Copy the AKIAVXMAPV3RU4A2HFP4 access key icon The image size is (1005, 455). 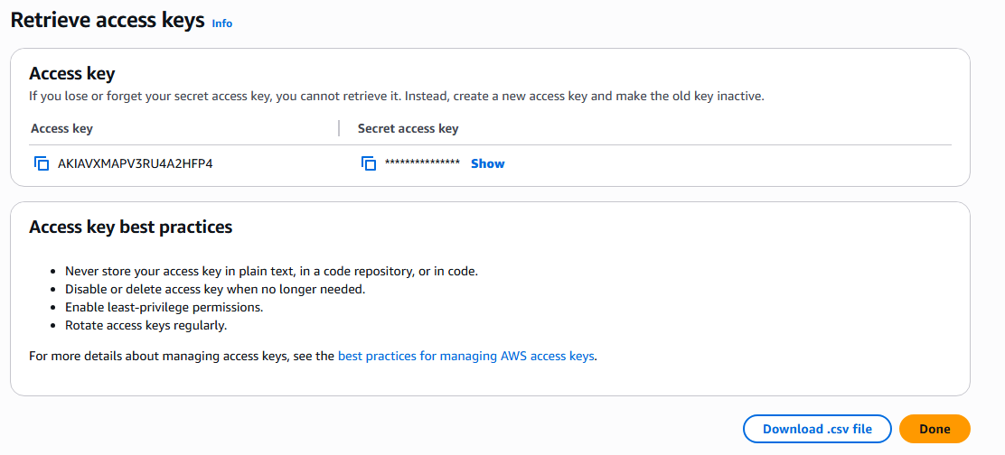pos(42,163)
